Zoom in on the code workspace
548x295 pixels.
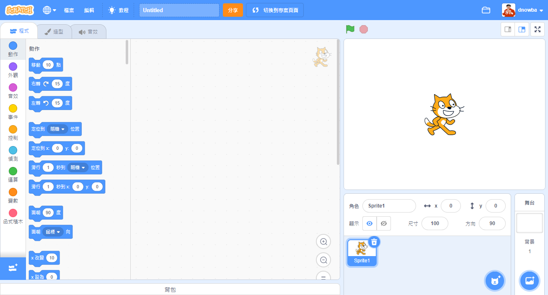[x=323, y=241]
